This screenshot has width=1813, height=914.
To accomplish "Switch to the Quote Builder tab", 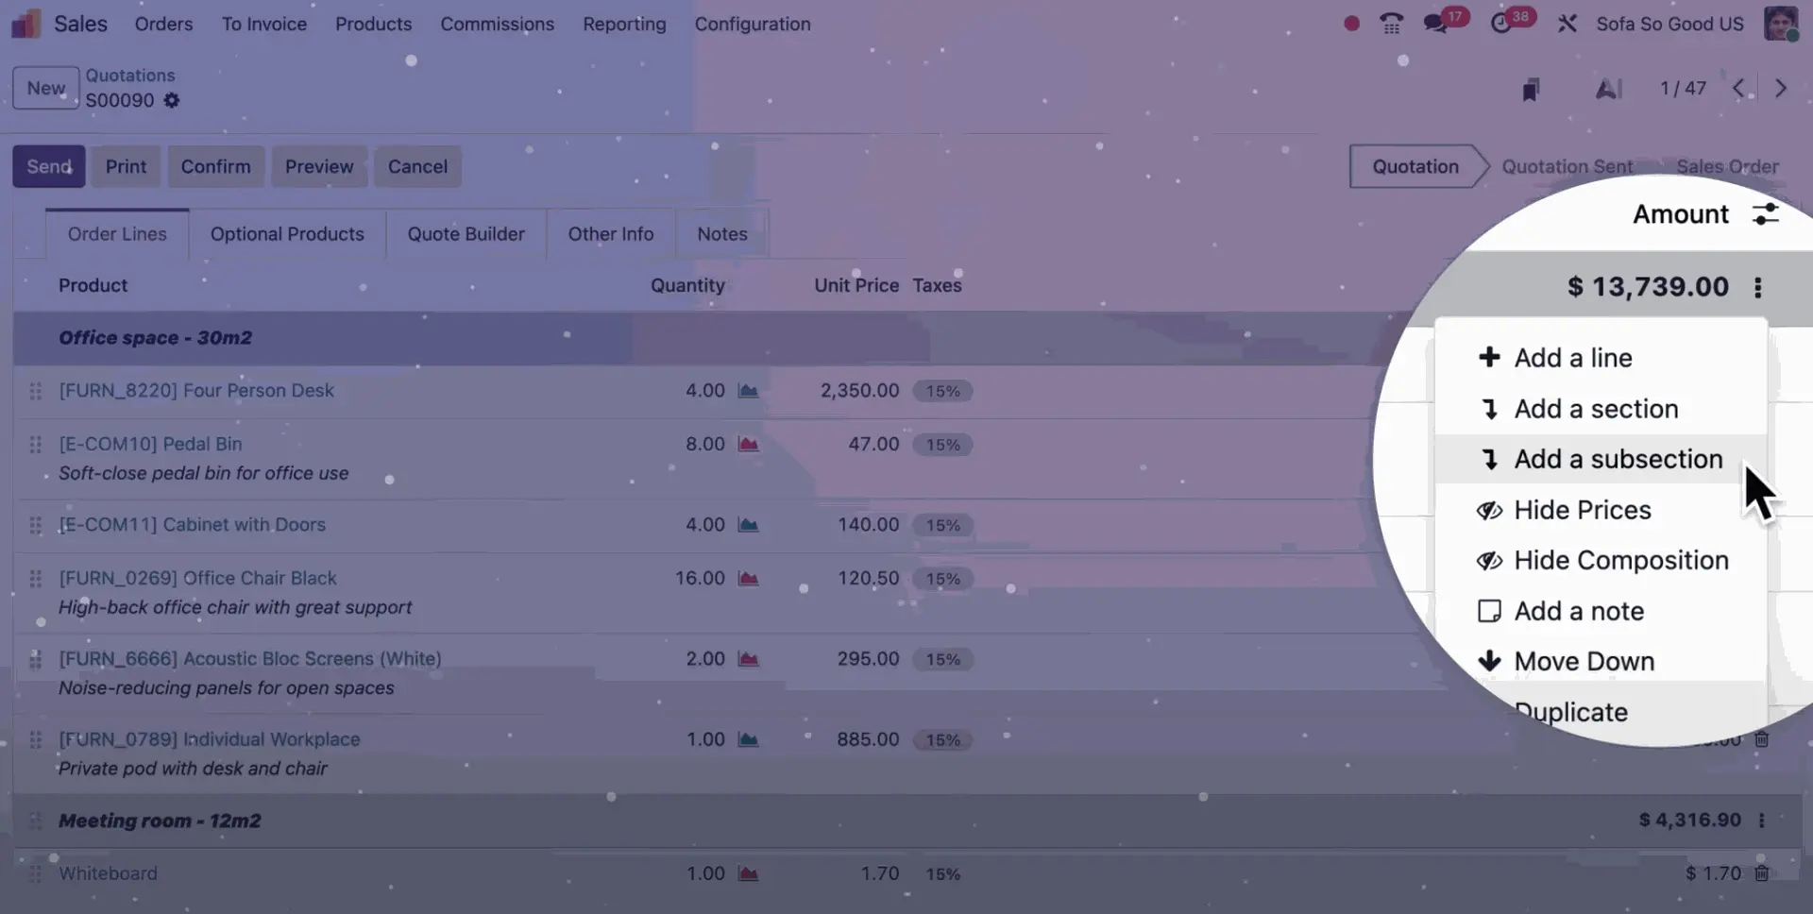I will (466, 234).
